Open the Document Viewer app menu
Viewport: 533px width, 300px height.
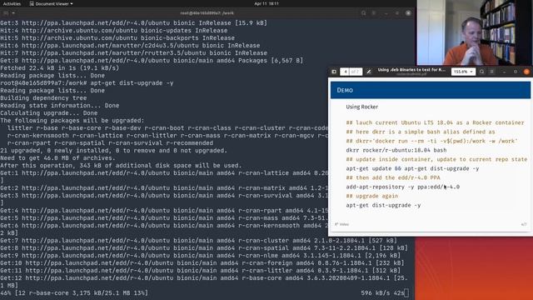coord(51,3)
